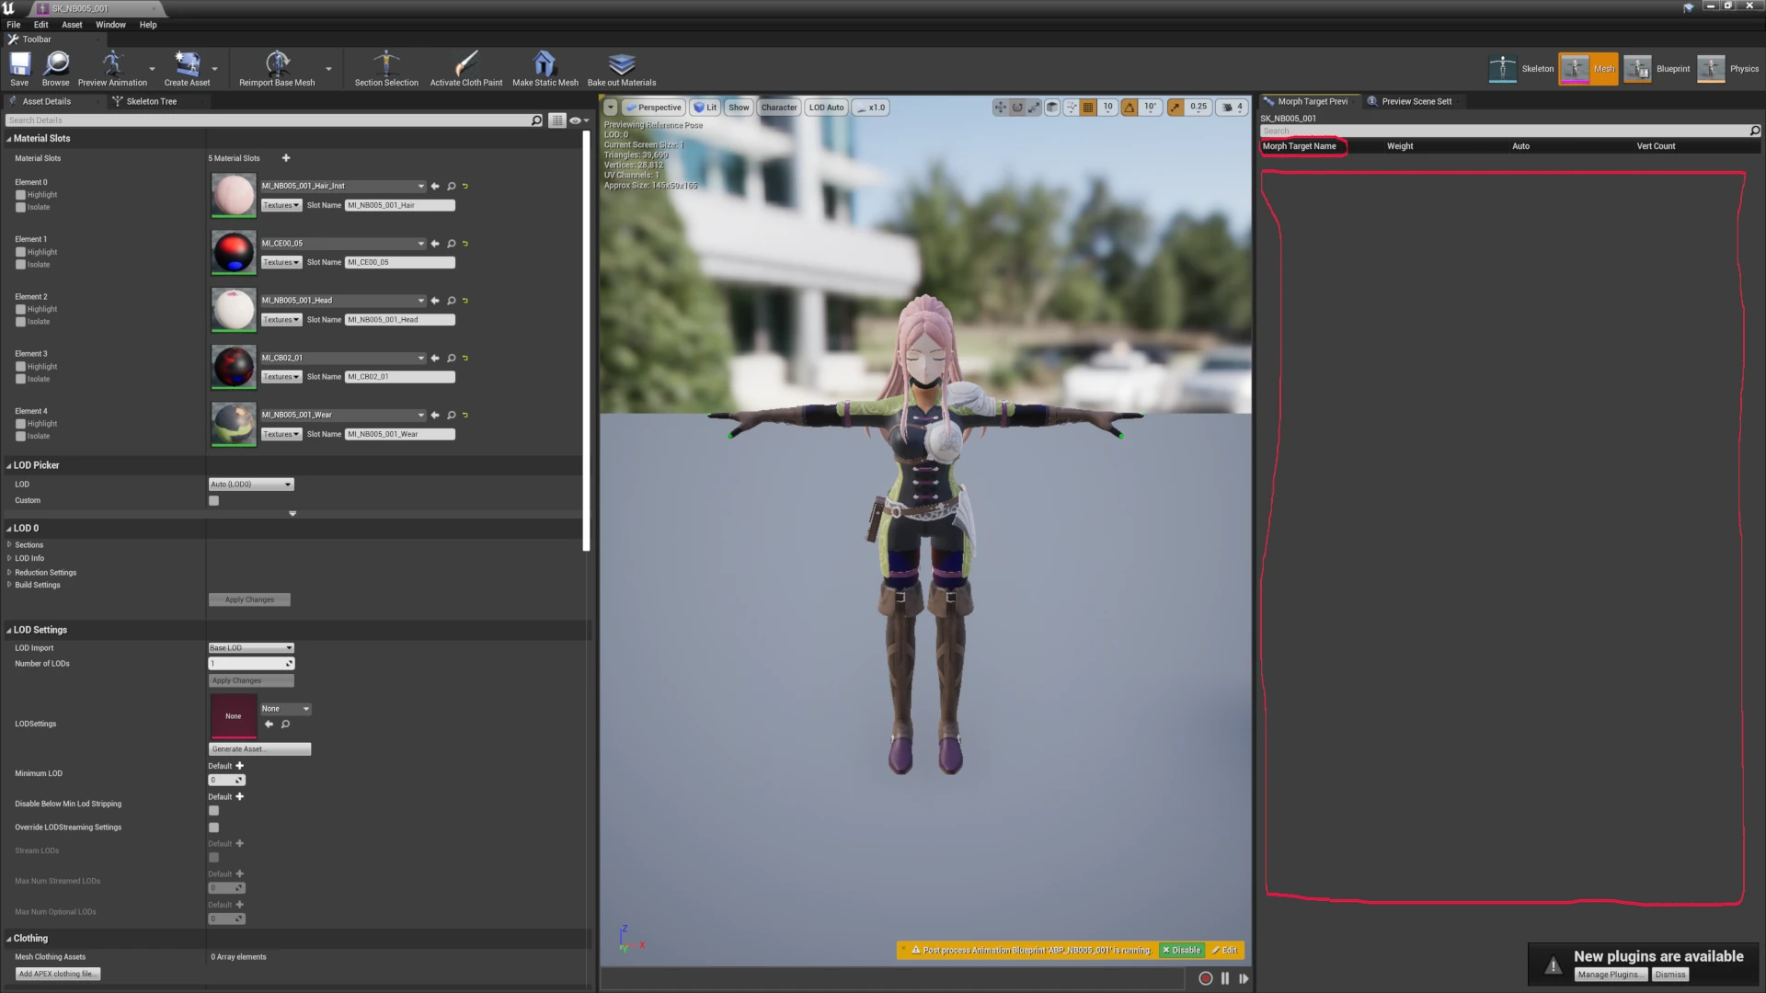This screenshot has height=993, width=1766.
Task: Dismiss the new plugins notification
Action: [x=1670, y=975]
